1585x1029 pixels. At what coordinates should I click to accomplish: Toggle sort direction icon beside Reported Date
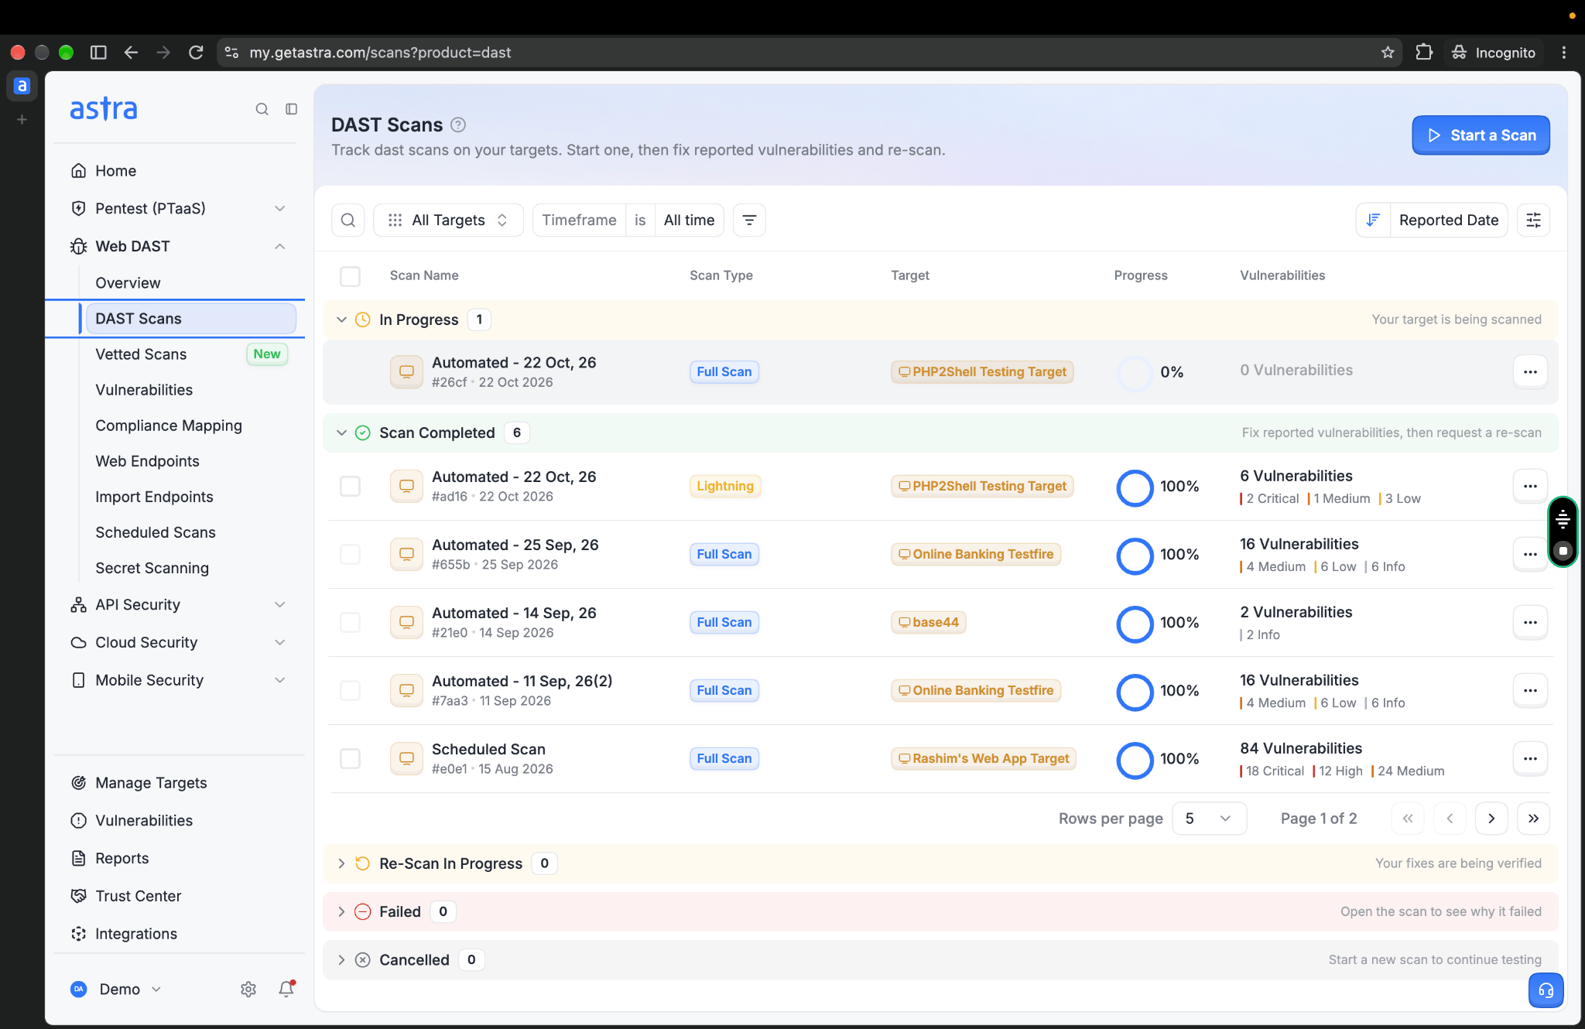(1373, 220)
